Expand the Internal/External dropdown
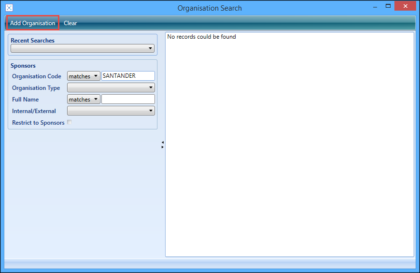 (111, 111)
